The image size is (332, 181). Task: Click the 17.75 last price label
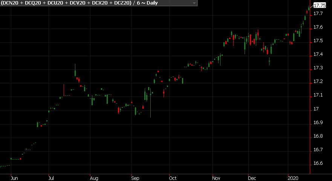coord(320,6)
